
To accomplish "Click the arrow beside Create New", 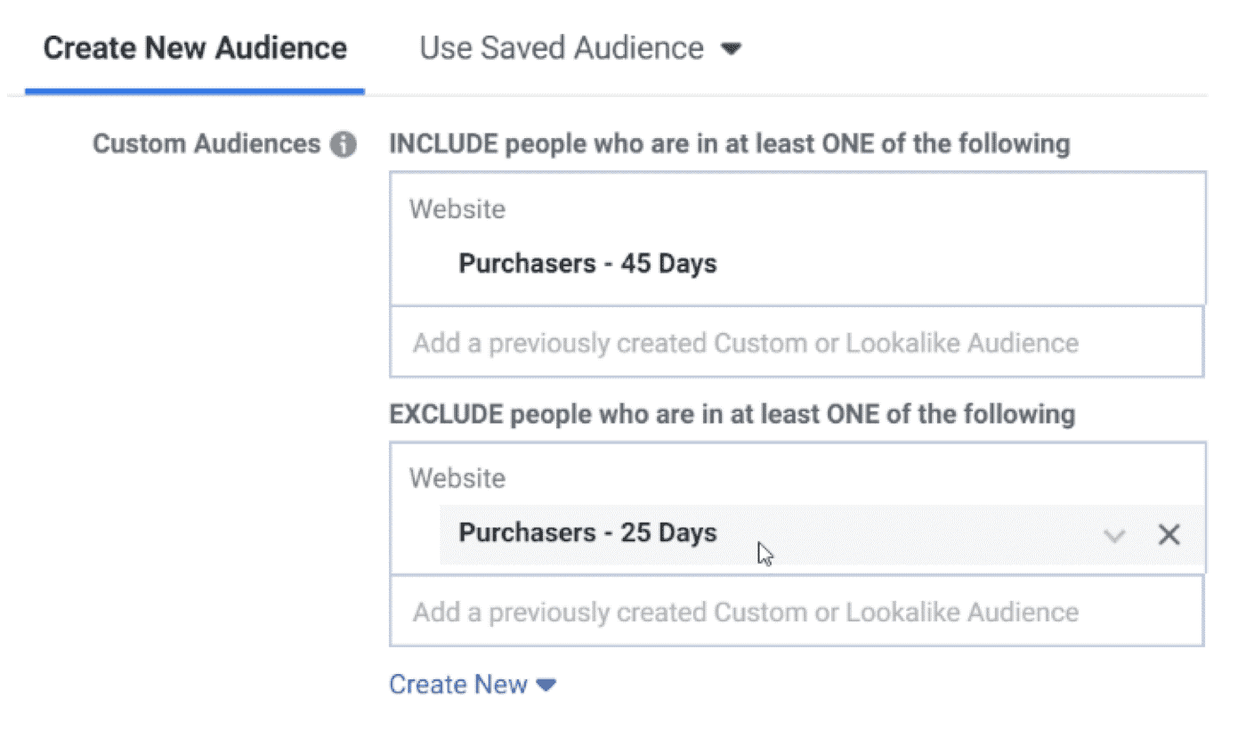I will pyautogui.click(x=546, y=685).
